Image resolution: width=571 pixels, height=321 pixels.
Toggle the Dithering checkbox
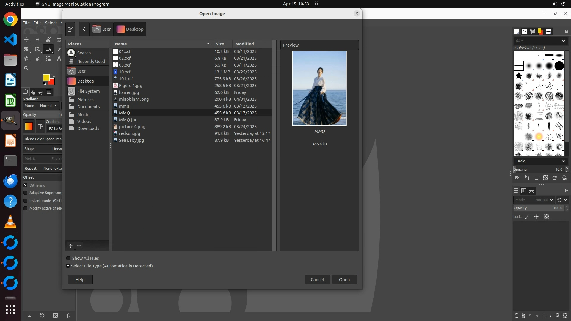point(26,185)
